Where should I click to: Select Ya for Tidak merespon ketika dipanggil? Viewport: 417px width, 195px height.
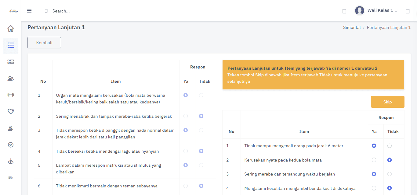[186, 130]
